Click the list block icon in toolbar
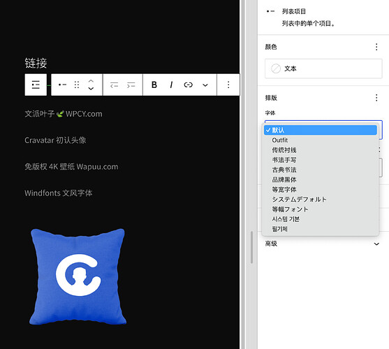Screen dimensions: 389x349 [x=36, y=84]
